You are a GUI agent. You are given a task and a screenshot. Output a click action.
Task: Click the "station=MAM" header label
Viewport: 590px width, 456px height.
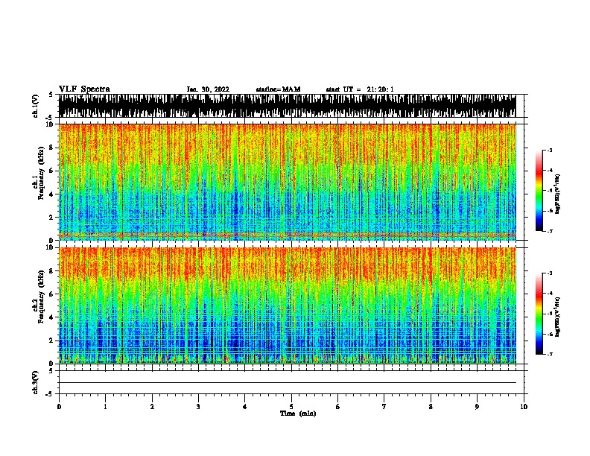[x=278, y=89]
